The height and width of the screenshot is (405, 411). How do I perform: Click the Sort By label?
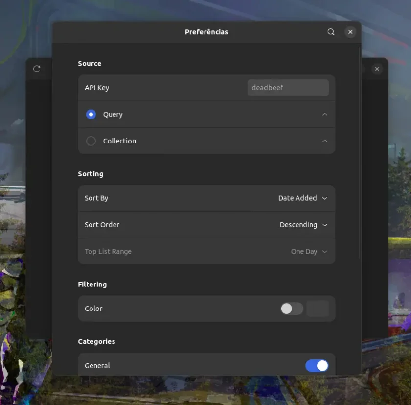click(96, 198)
